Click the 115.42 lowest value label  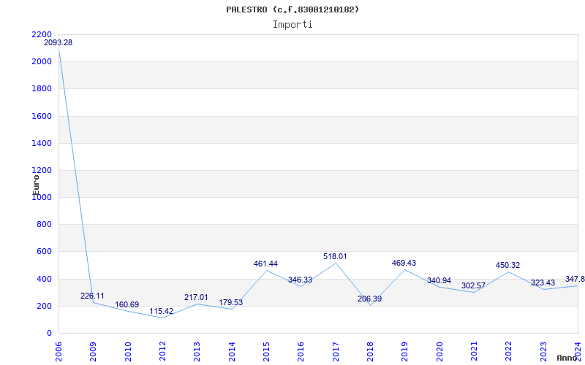(162, 311)
